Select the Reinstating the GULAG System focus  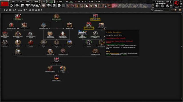tap(18, 35)
